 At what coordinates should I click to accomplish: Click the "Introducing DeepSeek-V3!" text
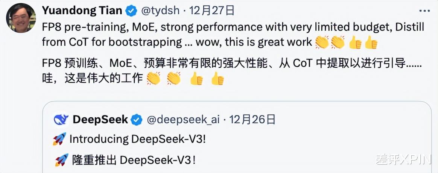click(138, 139)
